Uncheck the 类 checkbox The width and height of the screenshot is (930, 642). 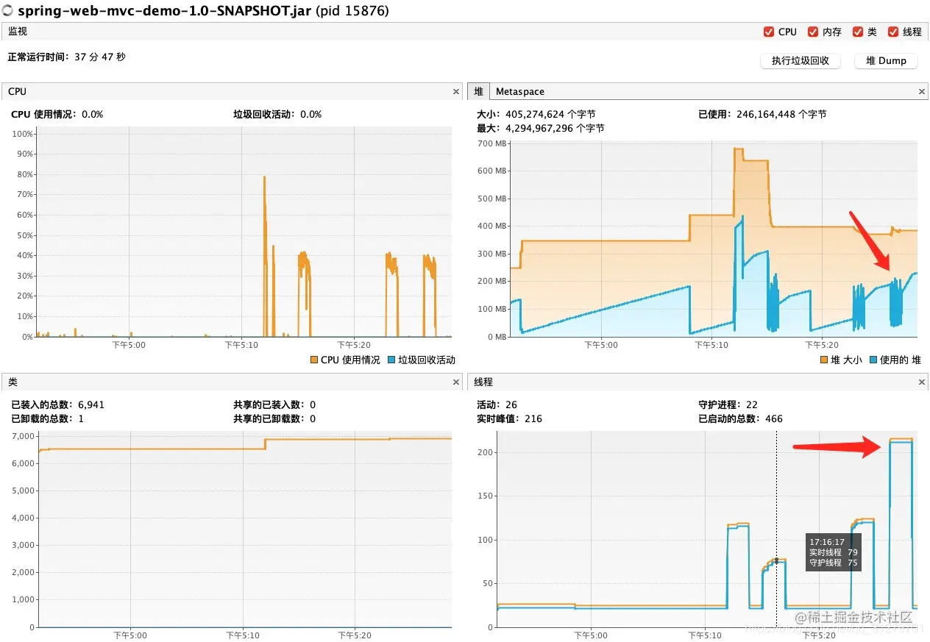[858, 32]
